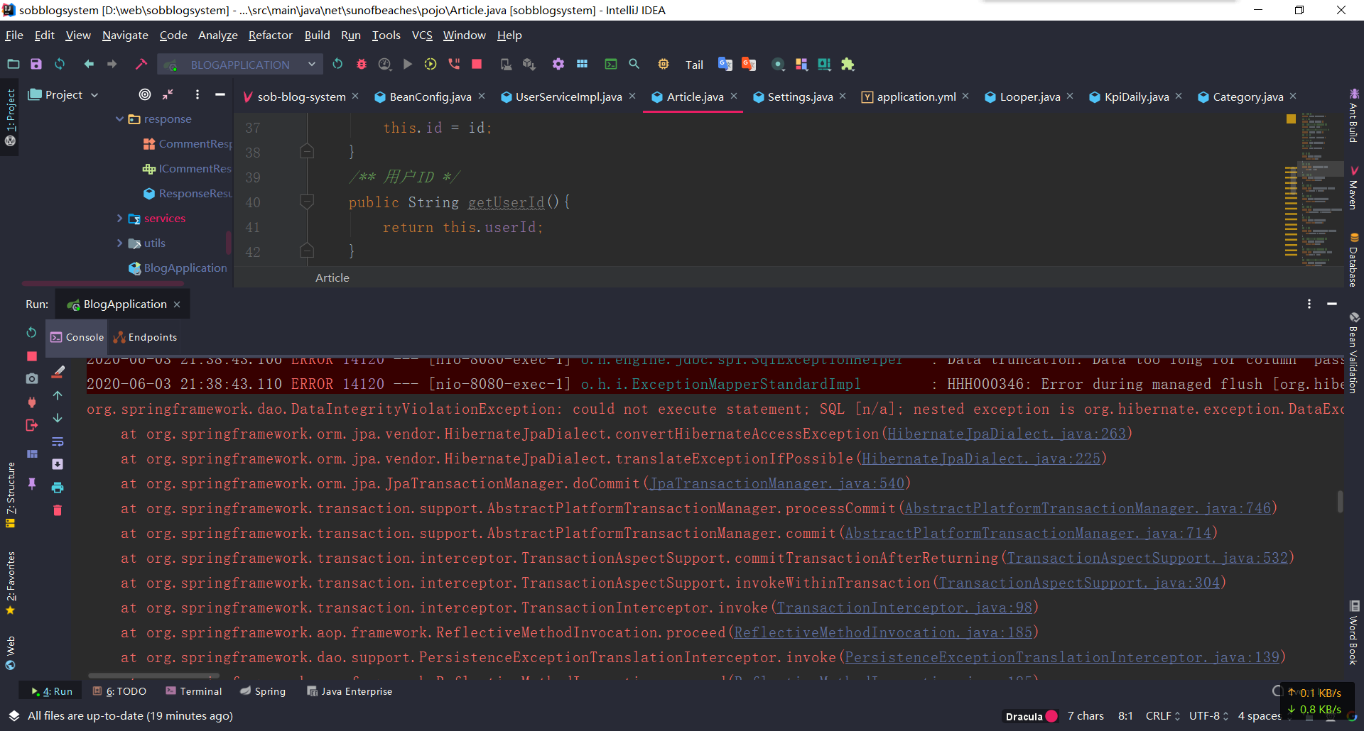Image resolution: width=1364 pixels, height=731 pixels.
Task: Stop the application from the main toolbar
Action: [477, 64]
